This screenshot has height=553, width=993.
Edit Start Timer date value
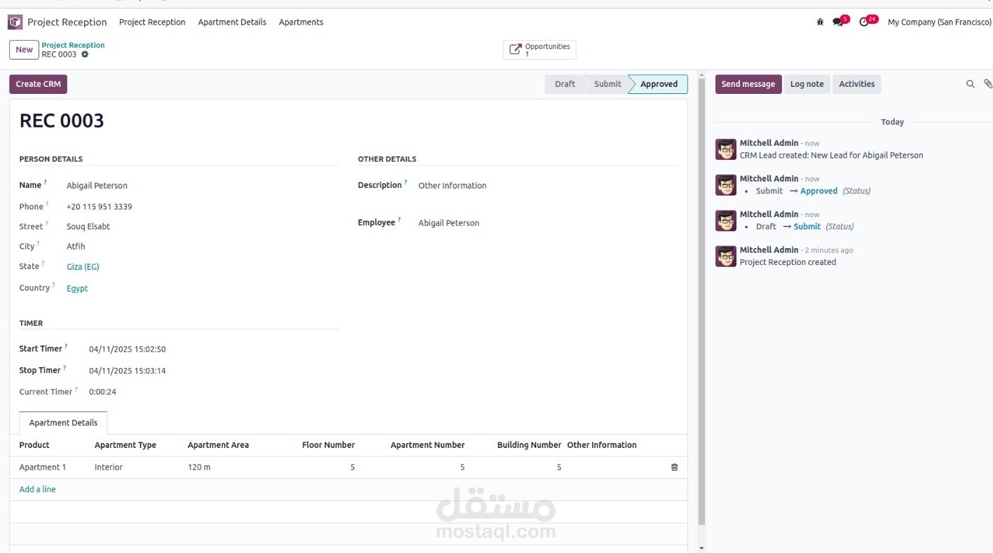[x=127, y=349]
